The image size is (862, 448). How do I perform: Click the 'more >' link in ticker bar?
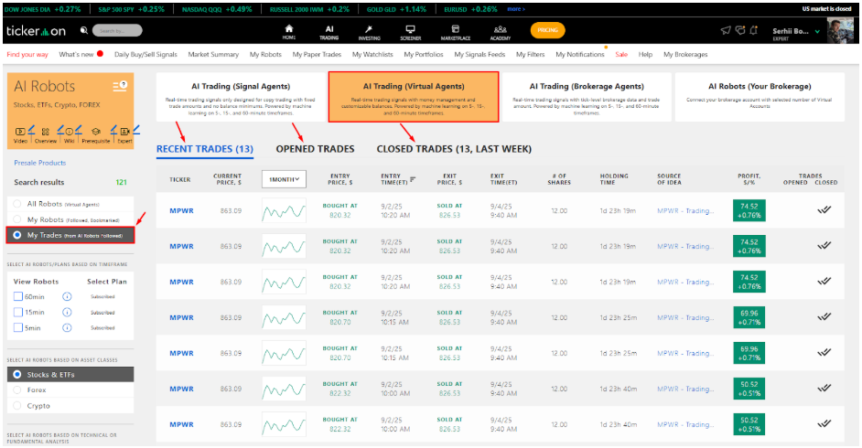tap(516, 9)
